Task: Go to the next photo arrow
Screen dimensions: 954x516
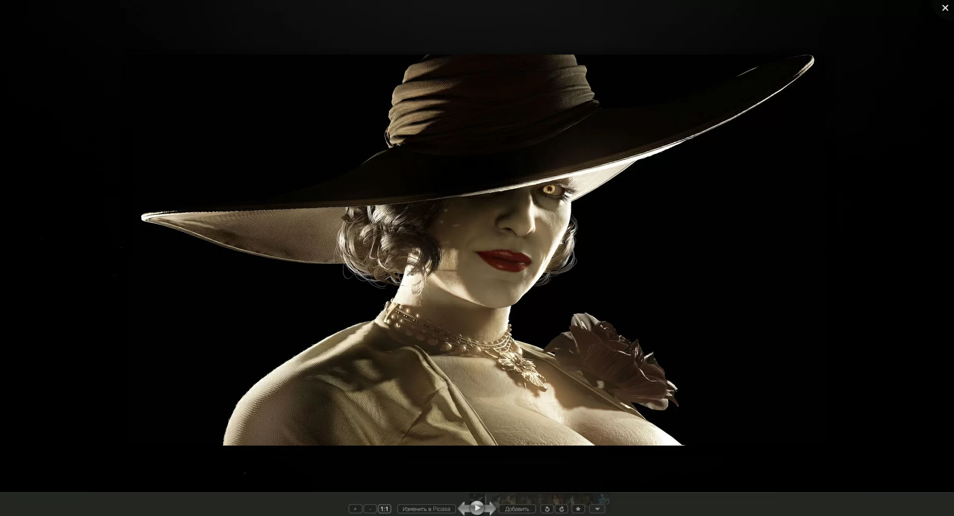Action: [491, 509]
